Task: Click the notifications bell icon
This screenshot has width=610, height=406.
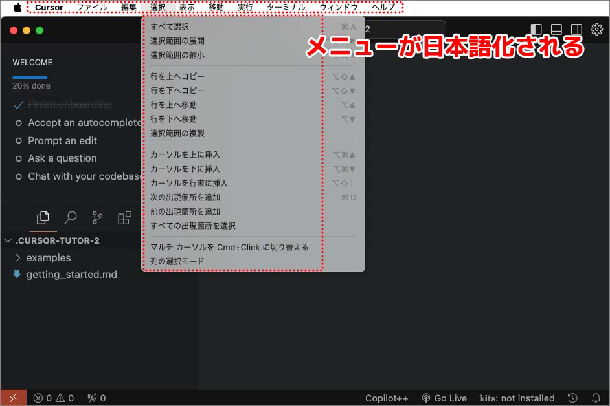Action: pyautogui.click(x=596, y=398)
